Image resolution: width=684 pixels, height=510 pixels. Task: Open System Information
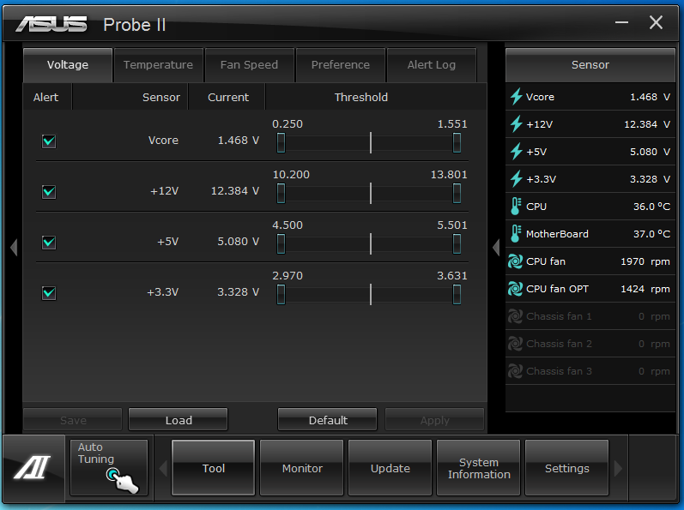(479, 468)
